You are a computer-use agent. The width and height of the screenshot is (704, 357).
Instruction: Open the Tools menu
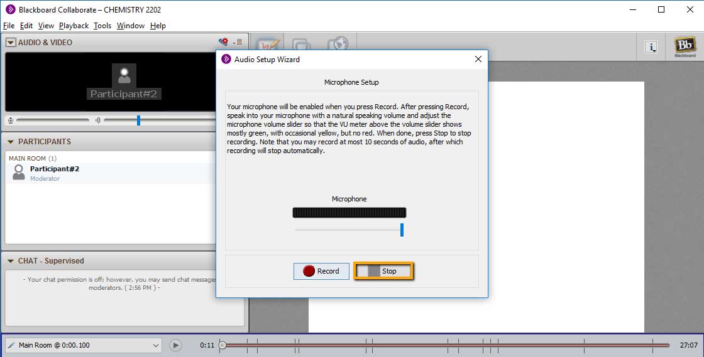click(x=102, y=26)
